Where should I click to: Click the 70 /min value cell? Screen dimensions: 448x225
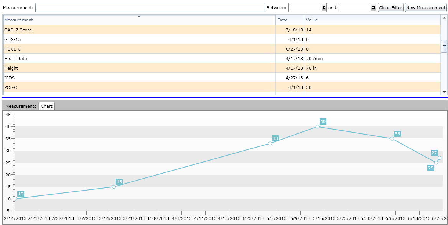coord(372,59)
